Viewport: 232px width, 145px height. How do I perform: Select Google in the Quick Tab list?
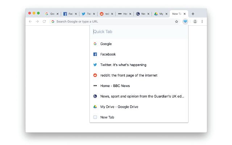click(139, 44)
